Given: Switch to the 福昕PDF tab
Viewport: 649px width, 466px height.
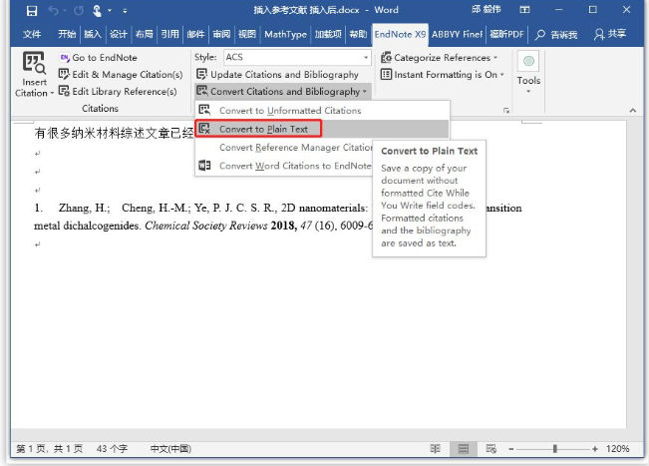Looking at the screenshot, I should click(506, 34).
